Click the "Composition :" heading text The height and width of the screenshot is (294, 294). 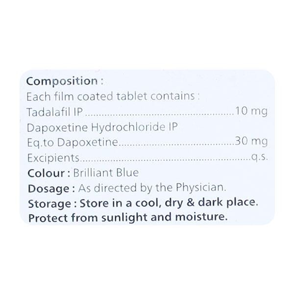[x=65, y=81]
